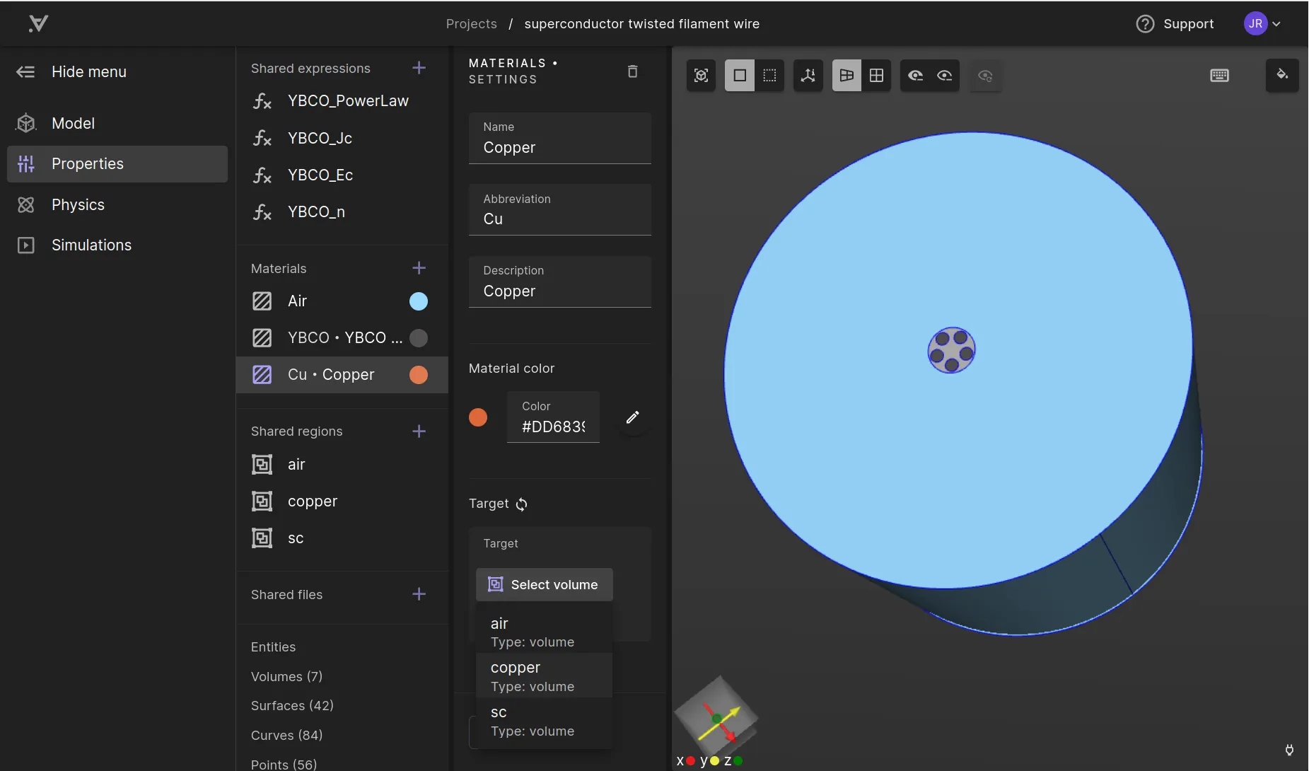Select the copper shared region

(x=342, y=501)
